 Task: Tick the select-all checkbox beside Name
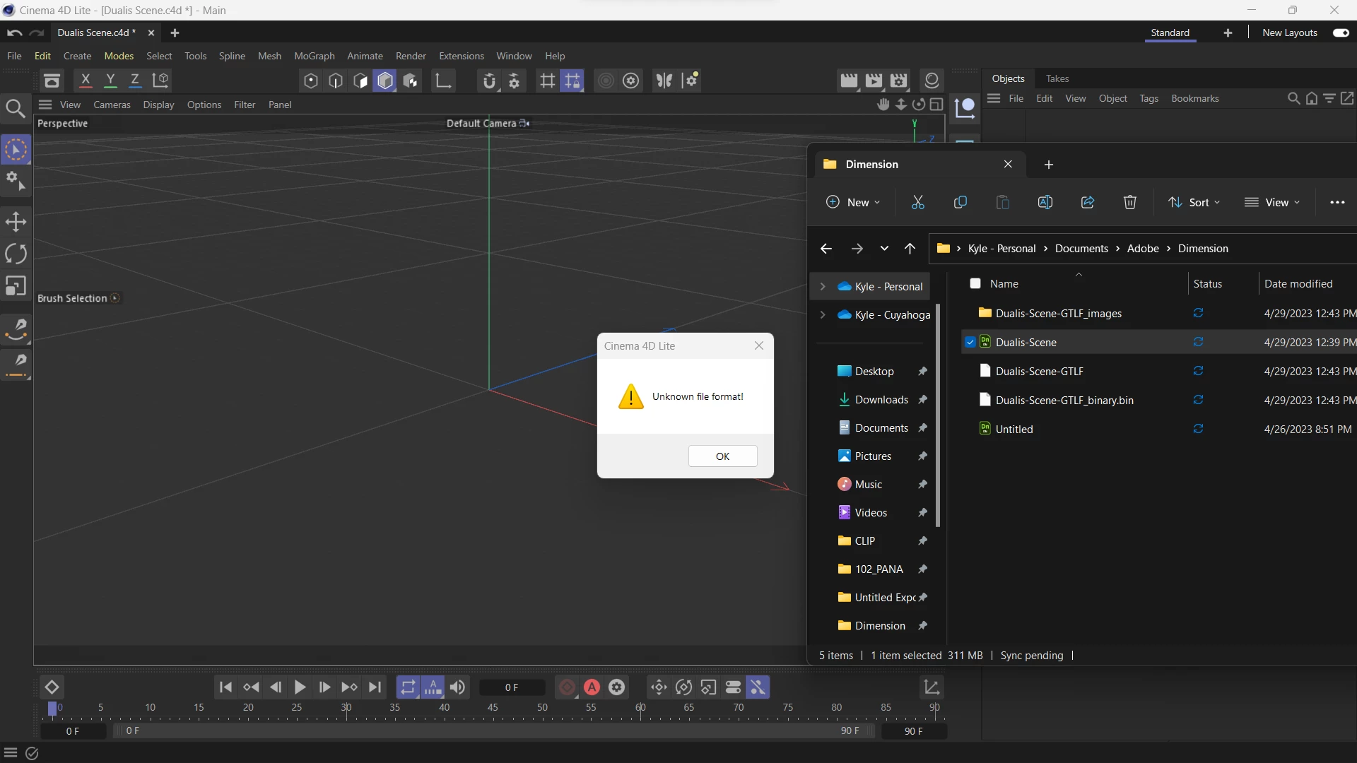click(x=975, y=284)
